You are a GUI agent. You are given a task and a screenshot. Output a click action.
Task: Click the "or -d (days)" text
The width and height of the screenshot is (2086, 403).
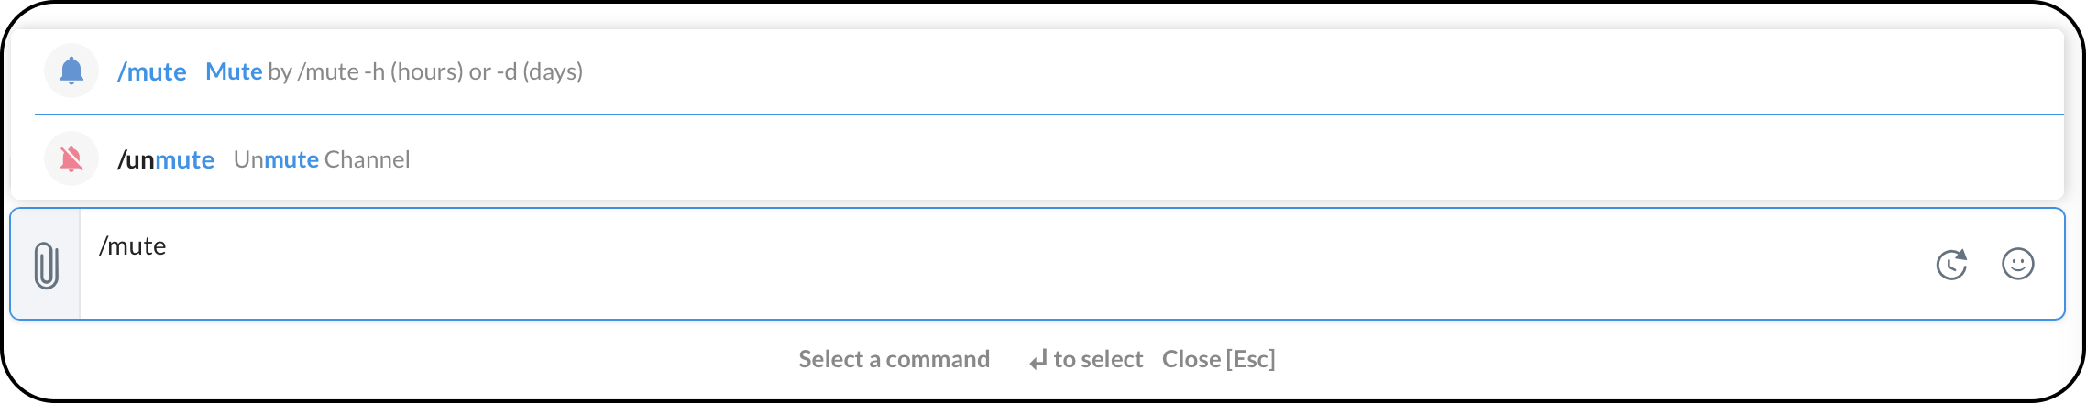[526, 71]
